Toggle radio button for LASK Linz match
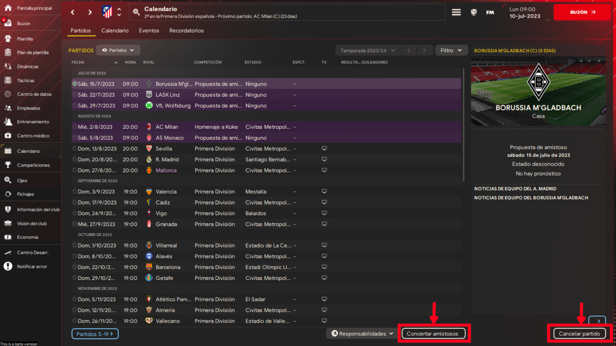 pos(75,95)
